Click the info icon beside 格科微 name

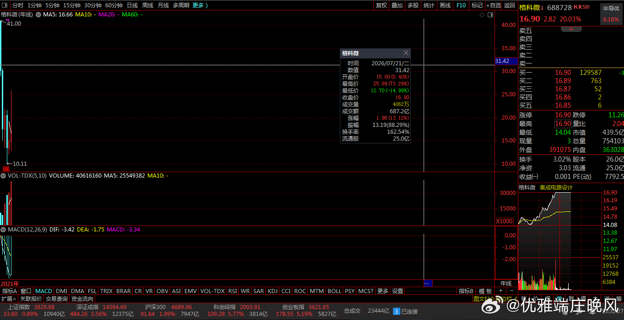(542, 7)
